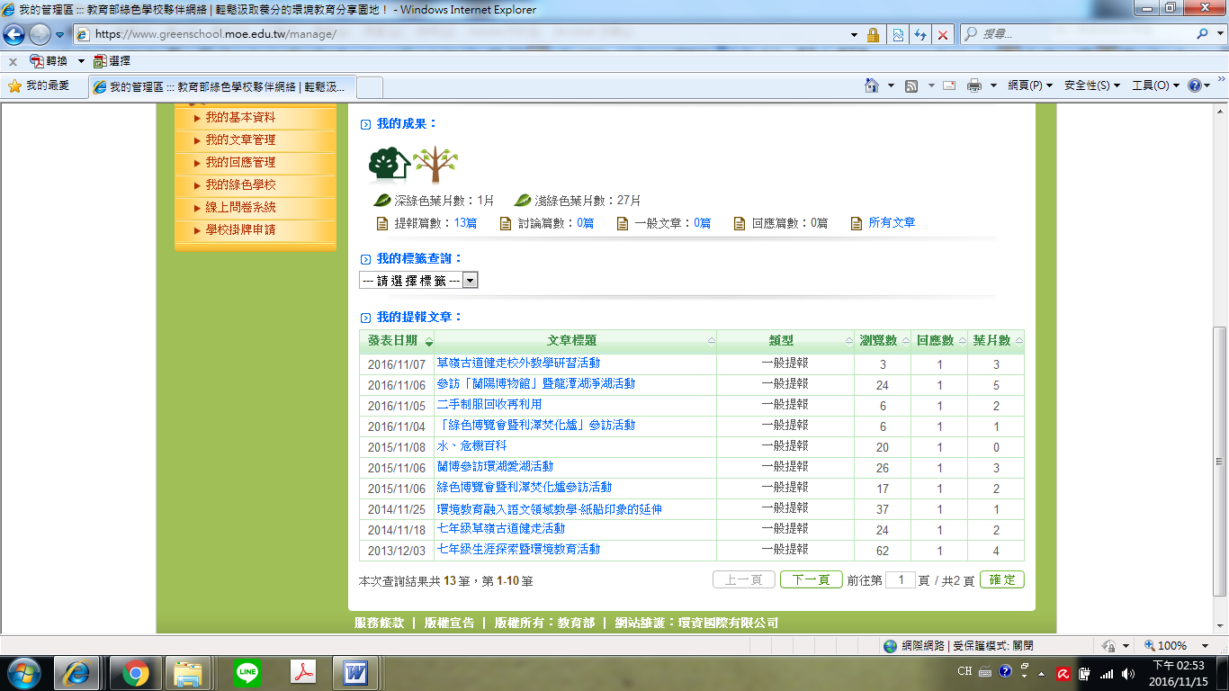Screen dimensions: 1229x691
Task: Expand the 安全性(S) dropdown menu
Action: point(1091,85)
